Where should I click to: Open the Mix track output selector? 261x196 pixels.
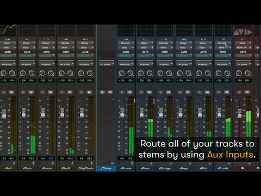click(x=243, y=47)
